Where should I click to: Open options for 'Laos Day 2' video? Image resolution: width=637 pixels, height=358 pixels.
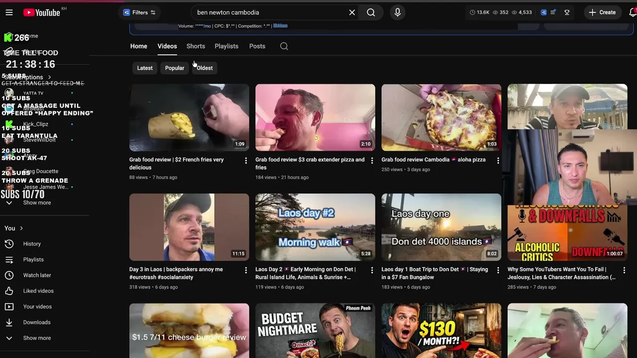(372, 270)
